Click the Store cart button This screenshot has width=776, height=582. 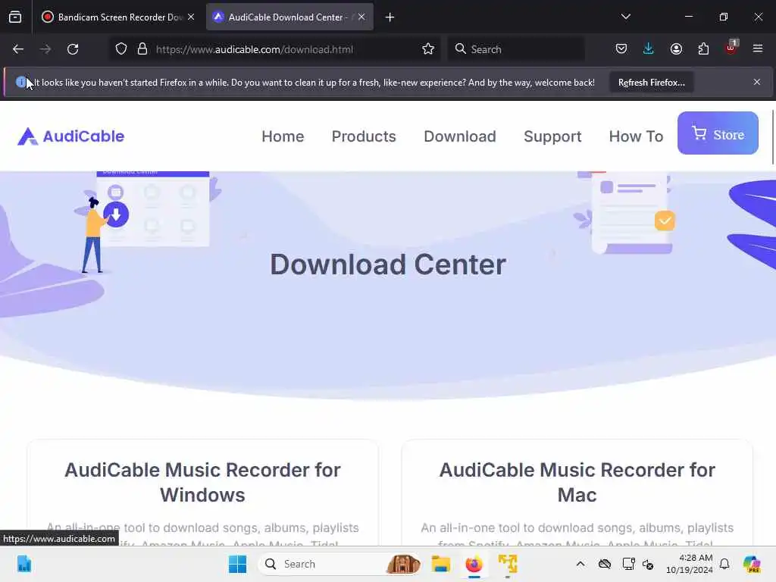718,133
